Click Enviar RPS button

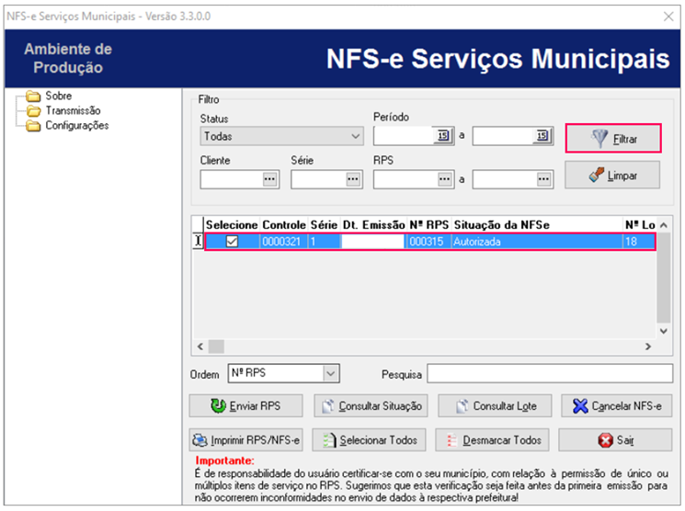click(x=245, y=405)
